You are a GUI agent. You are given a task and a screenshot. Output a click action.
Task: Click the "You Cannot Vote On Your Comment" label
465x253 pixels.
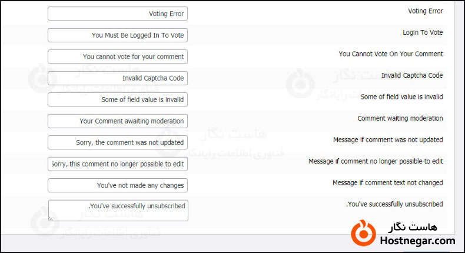tap(391, 54)
